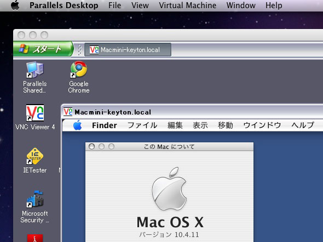Image resolution: width=323 pixels, height=242 pixels.
Task: Click the VNC Viewer 4 label text
Action: pyautogui.click(x=35, y=127)
